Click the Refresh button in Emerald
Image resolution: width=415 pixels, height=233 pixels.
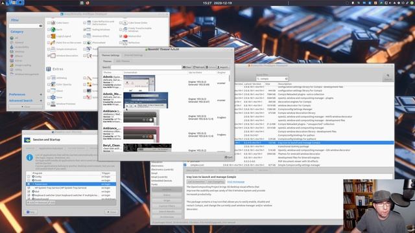tap(199, 67)
